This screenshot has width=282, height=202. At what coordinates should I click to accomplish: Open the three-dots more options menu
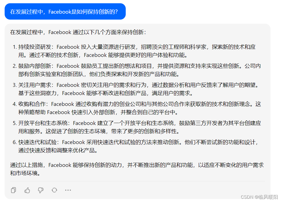pos(68,190)
